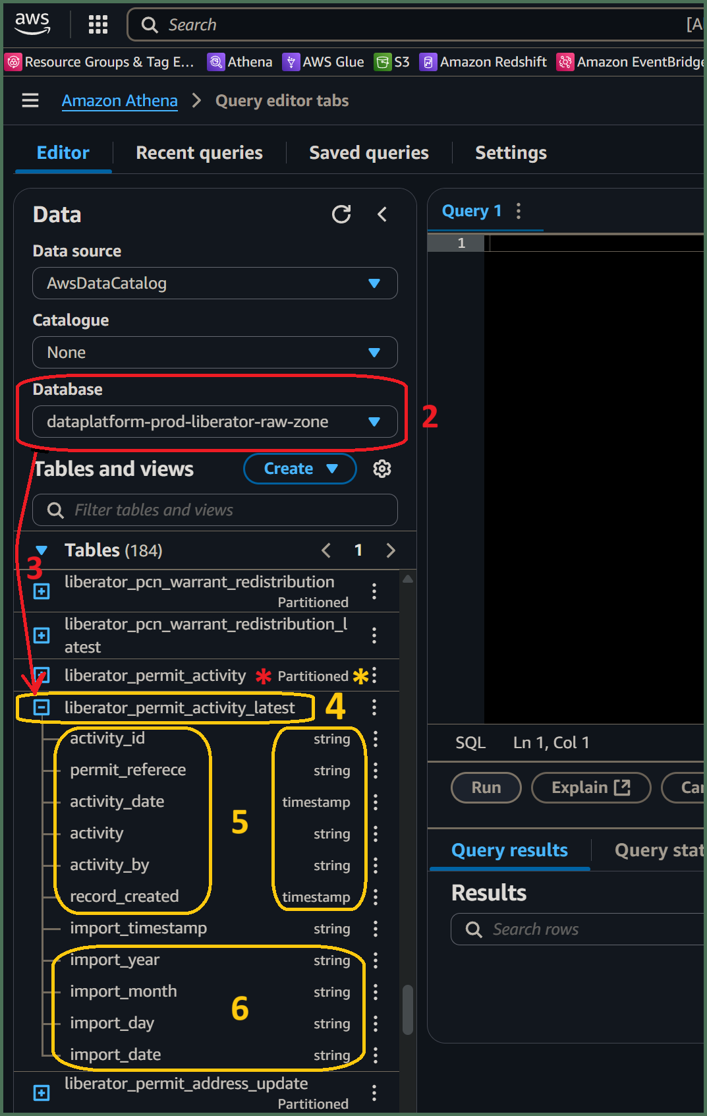Open the Amazon Redshift service shortcut

click(483, 62)
